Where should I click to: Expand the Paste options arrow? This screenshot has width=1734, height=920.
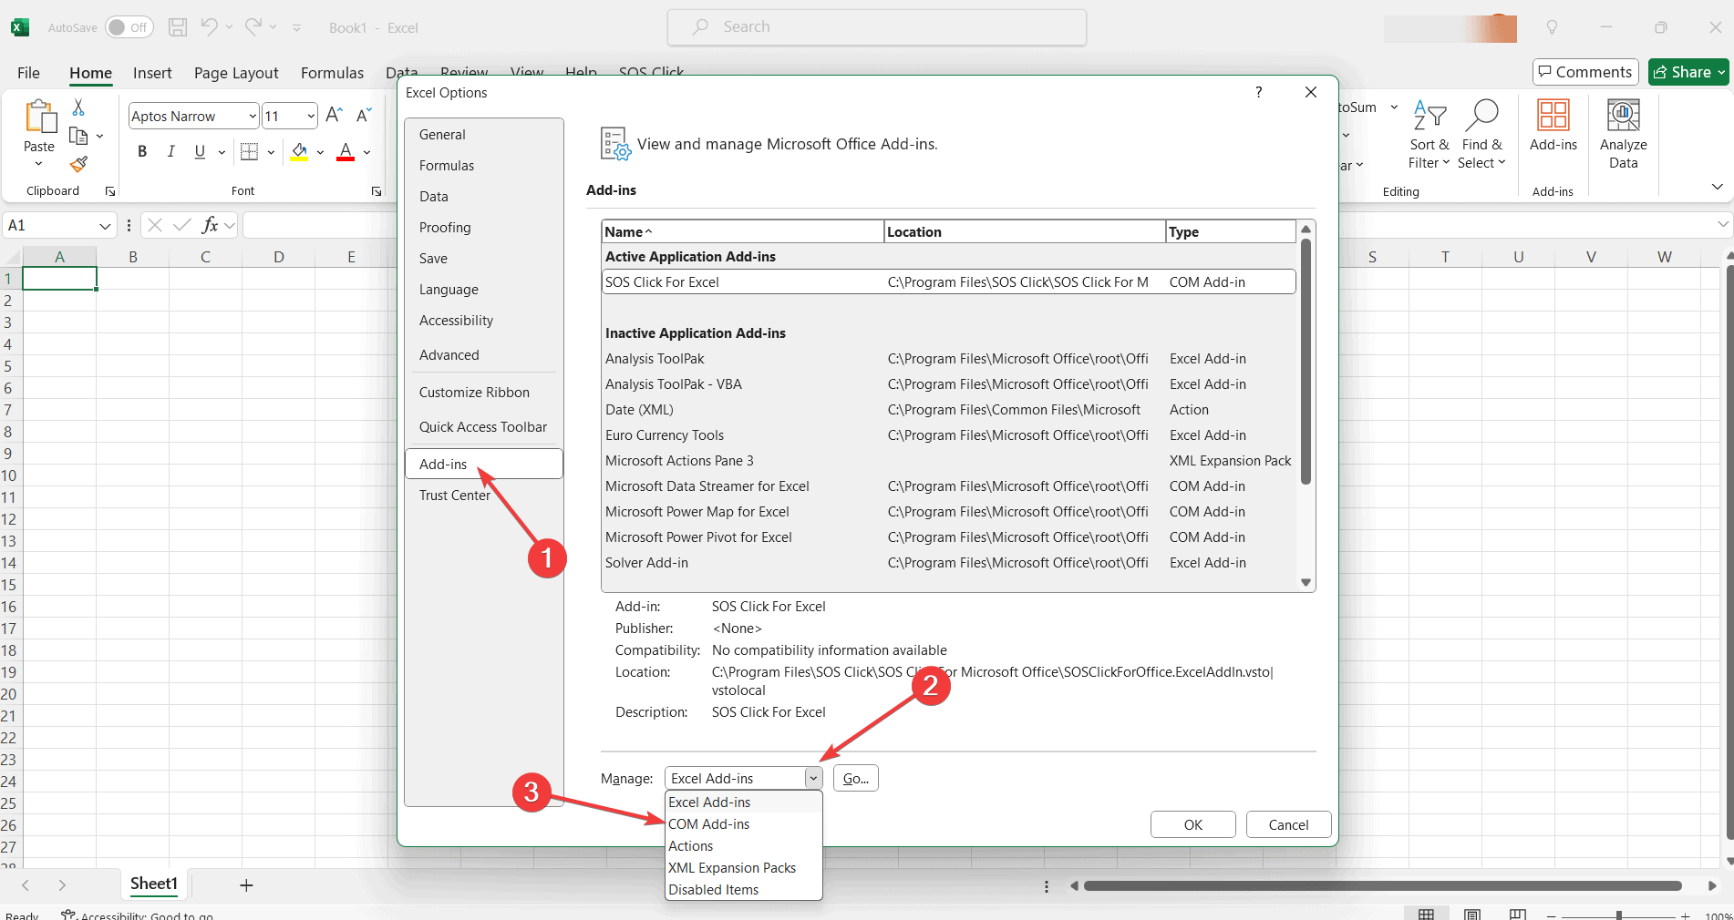(38, 164)
